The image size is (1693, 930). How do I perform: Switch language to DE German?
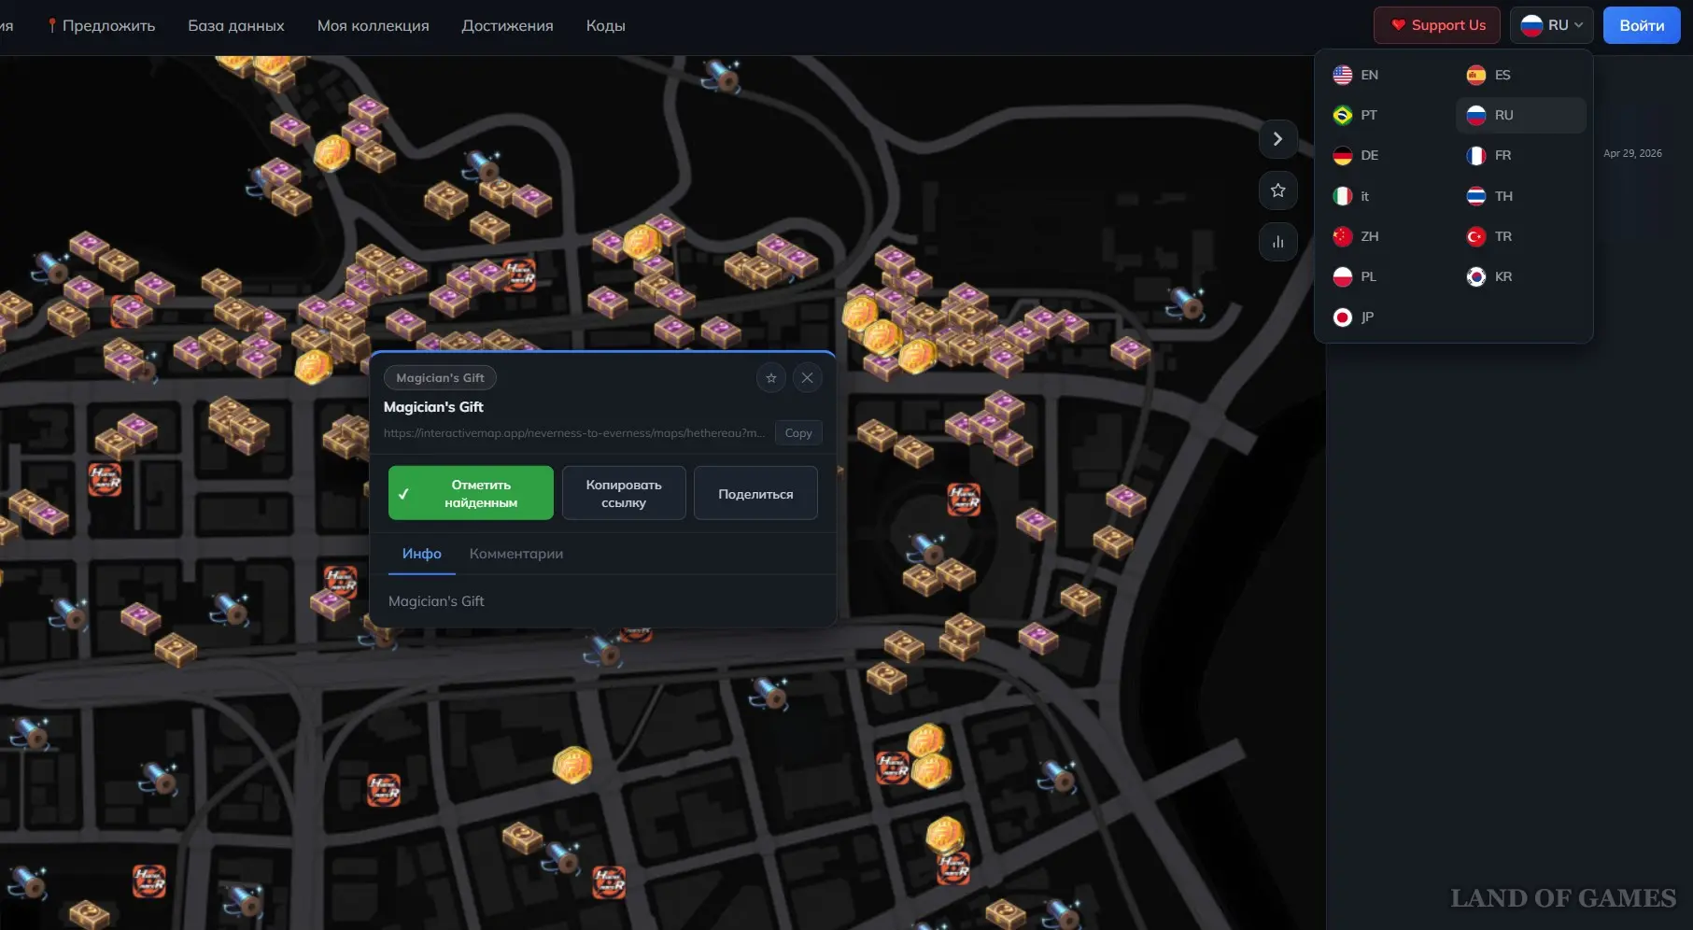click(1357, 156)
